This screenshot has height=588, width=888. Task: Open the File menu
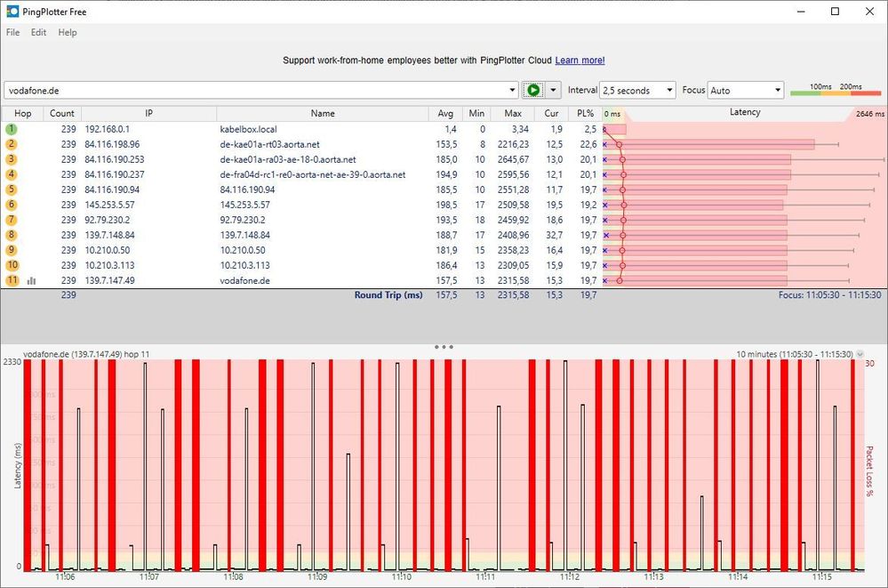pyautogui.click(x=13, y=32)
